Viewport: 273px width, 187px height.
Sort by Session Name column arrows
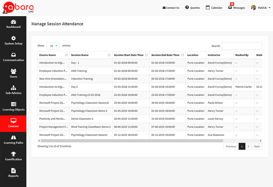tap(109, 55)
